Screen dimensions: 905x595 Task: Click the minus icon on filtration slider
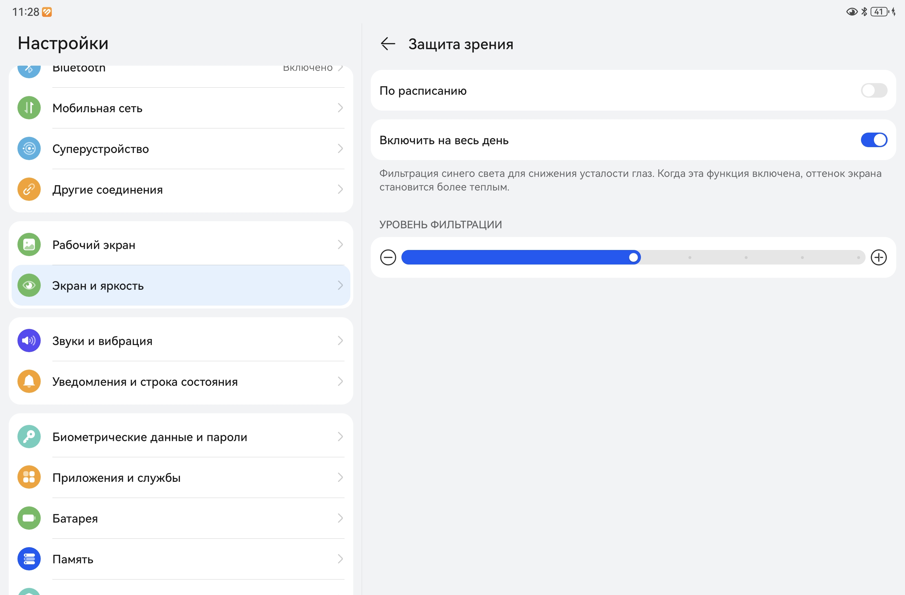(388, 257)
